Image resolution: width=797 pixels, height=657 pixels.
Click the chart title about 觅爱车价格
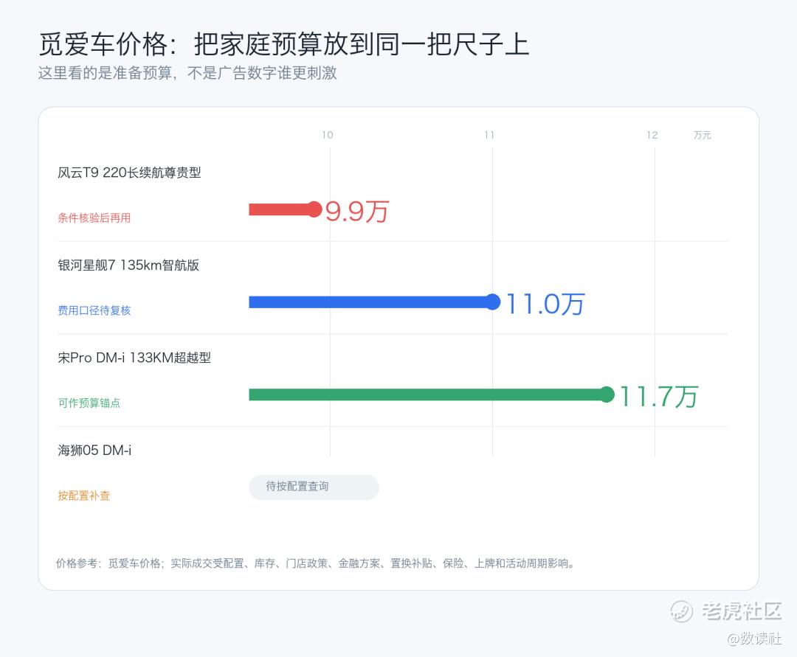(285, 44)
